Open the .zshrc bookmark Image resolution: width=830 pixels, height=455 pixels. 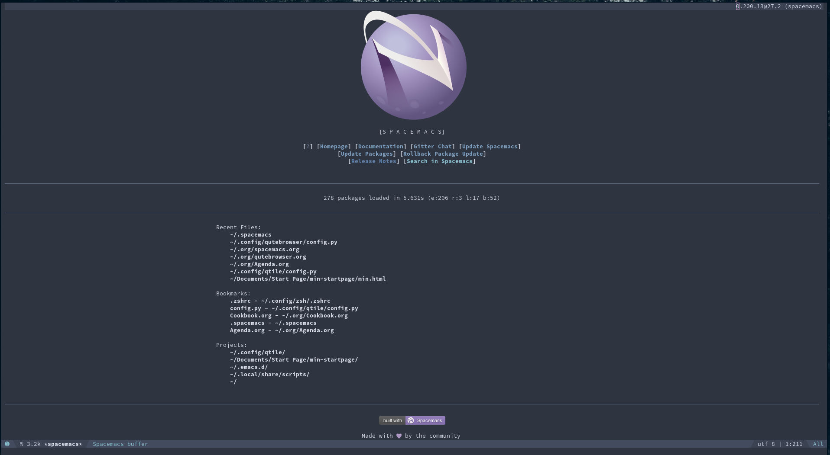(x=280, y=301)
